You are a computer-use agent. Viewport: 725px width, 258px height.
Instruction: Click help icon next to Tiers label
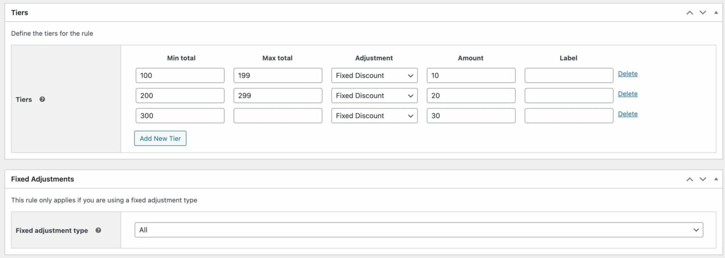point(42,99)
